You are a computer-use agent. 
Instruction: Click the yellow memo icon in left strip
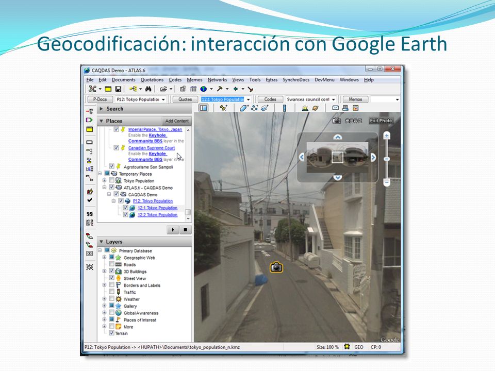(90, 129)
